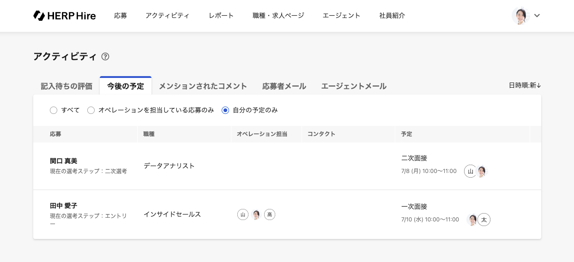This screenshot has width=574, height=262.
Task: Click the 山 avatar in 二次面接 schedule
Action: 470,171
